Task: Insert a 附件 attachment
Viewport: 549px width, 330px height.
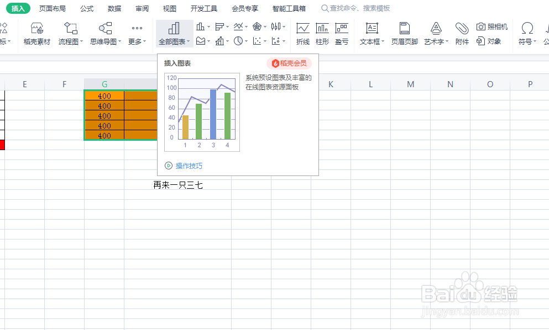Action: [x=462, y=34]
